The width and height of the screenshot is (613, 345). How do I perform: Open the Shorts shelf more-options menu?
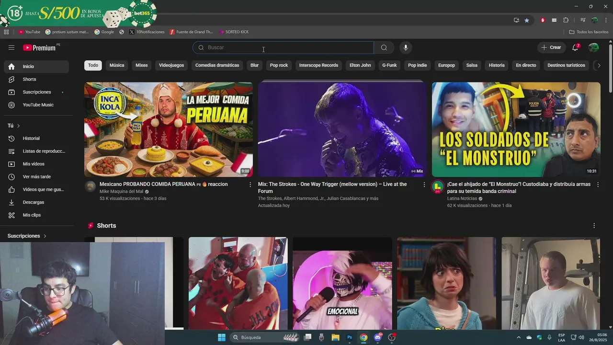594,226
